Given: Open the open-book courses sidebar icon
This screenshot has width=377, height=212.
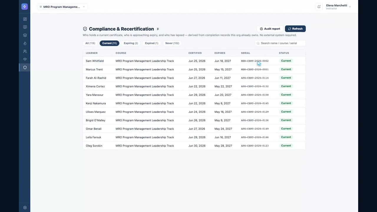Looking at the screenshot, I should [25, 27].
